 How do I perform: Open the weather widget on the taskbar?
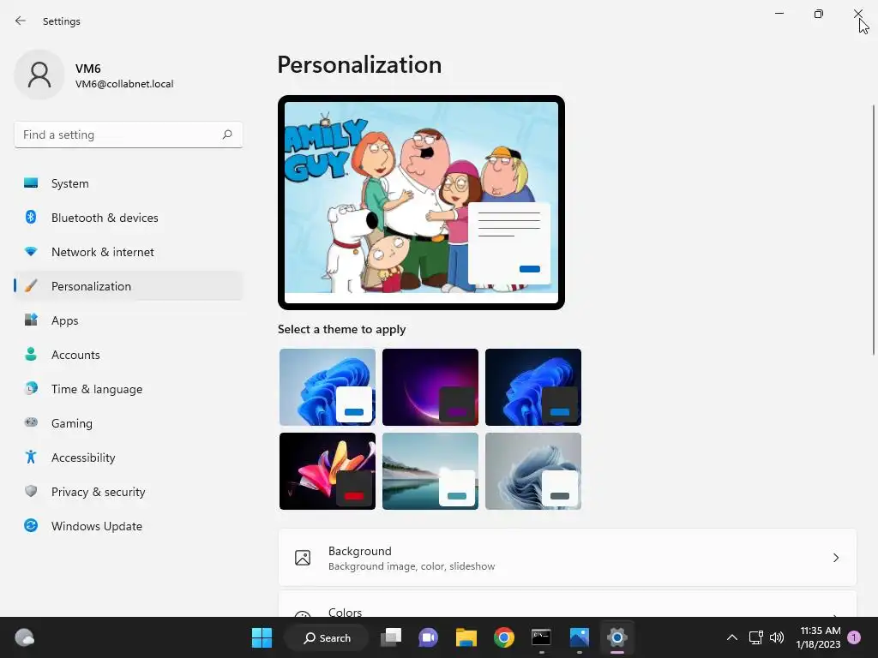tap(24, 637)
